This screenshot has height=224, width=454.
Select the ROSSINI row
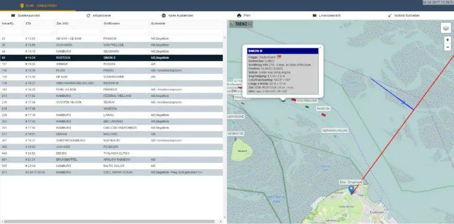coord(111,64)
